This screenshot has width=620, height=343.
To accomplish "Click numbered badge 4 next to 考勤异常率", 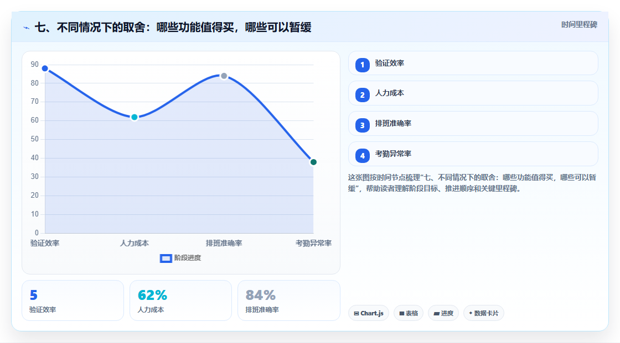I will pos(362,156).
